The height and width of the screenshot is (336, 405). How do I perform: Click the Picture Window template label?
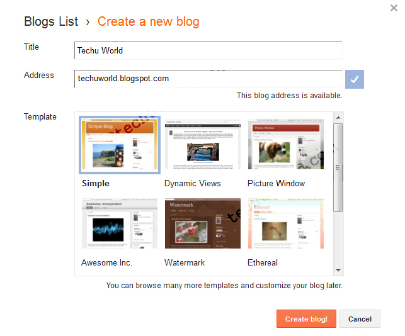(276, 183)
